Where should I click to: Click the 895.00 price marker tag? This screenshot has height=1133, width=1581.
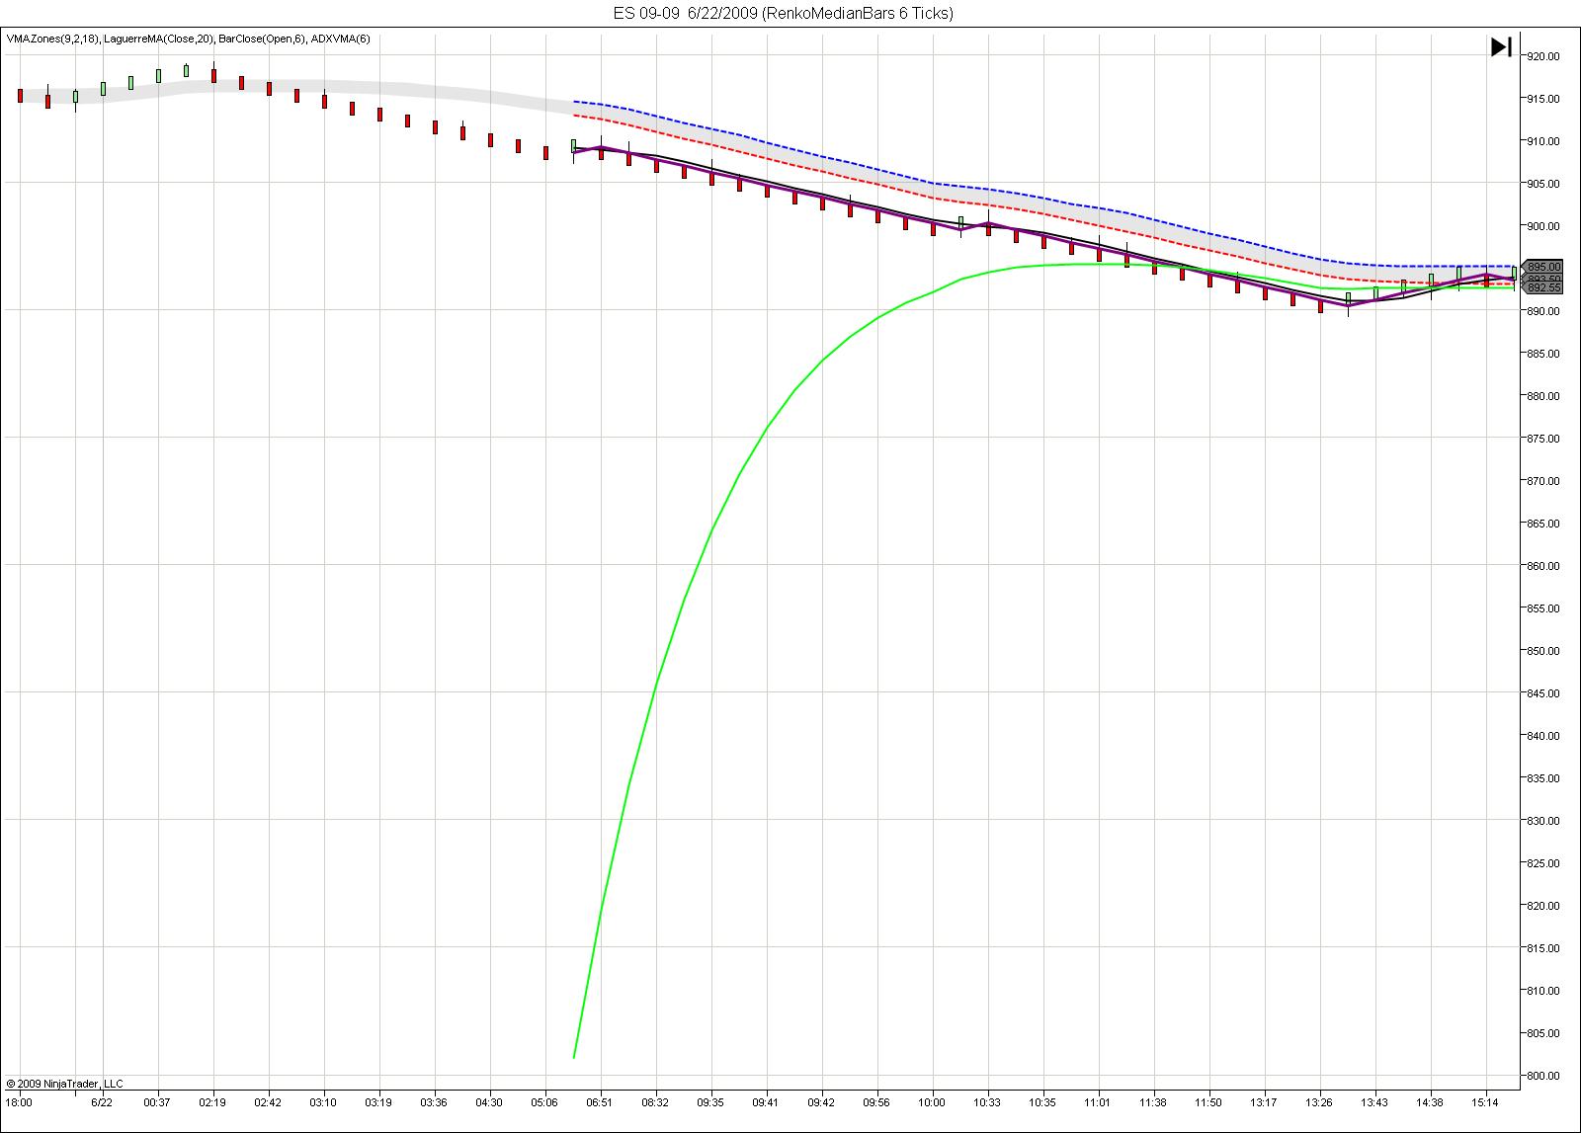(1542, 267)
